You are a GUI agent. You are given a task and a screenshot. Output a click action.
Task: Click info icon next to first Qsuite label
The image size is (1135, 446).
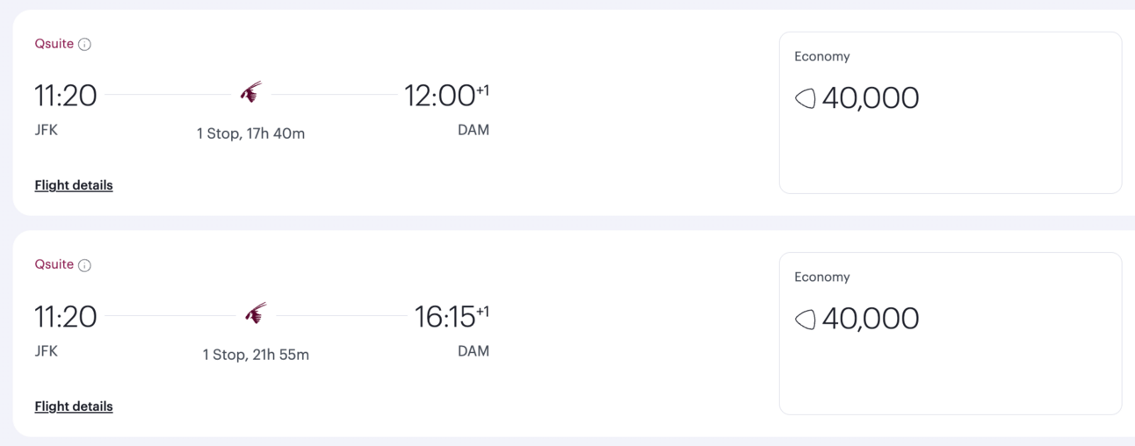coord(84,45)
